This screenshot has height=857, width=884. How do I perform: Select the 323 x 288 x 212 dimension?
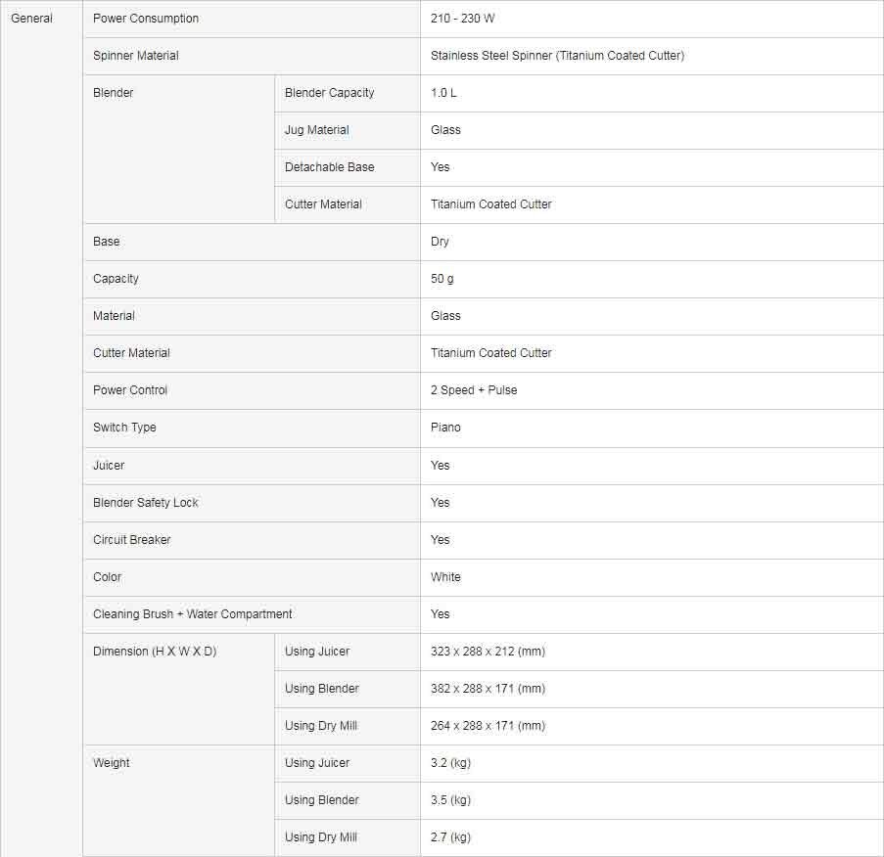488,652
